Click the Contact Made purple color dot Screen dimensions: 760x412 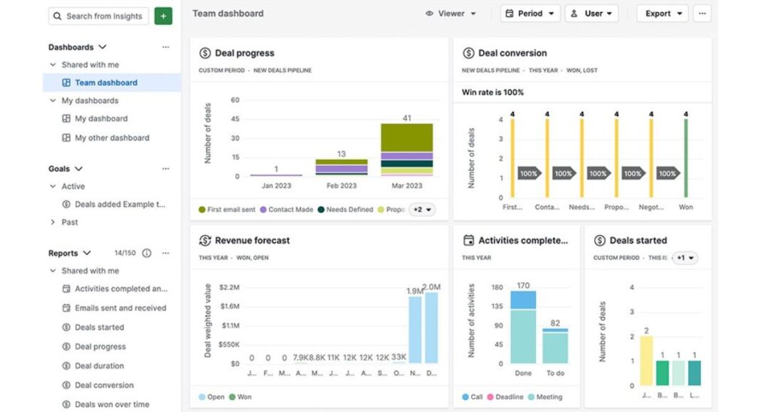tap(263, 210)
